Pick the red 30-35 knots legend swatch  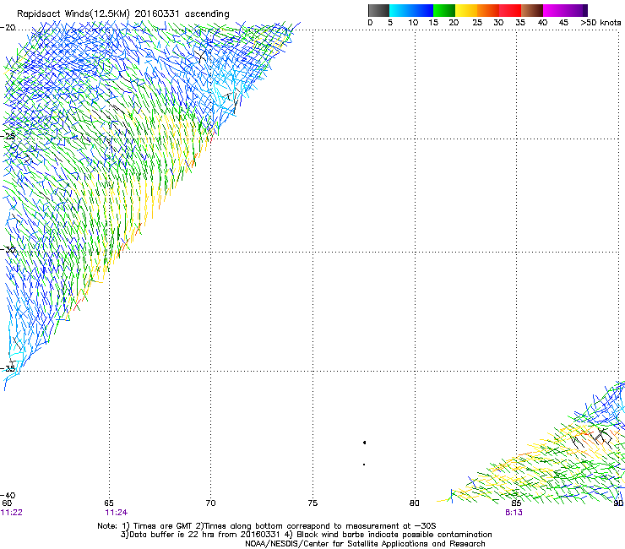(x=510, y=10)
